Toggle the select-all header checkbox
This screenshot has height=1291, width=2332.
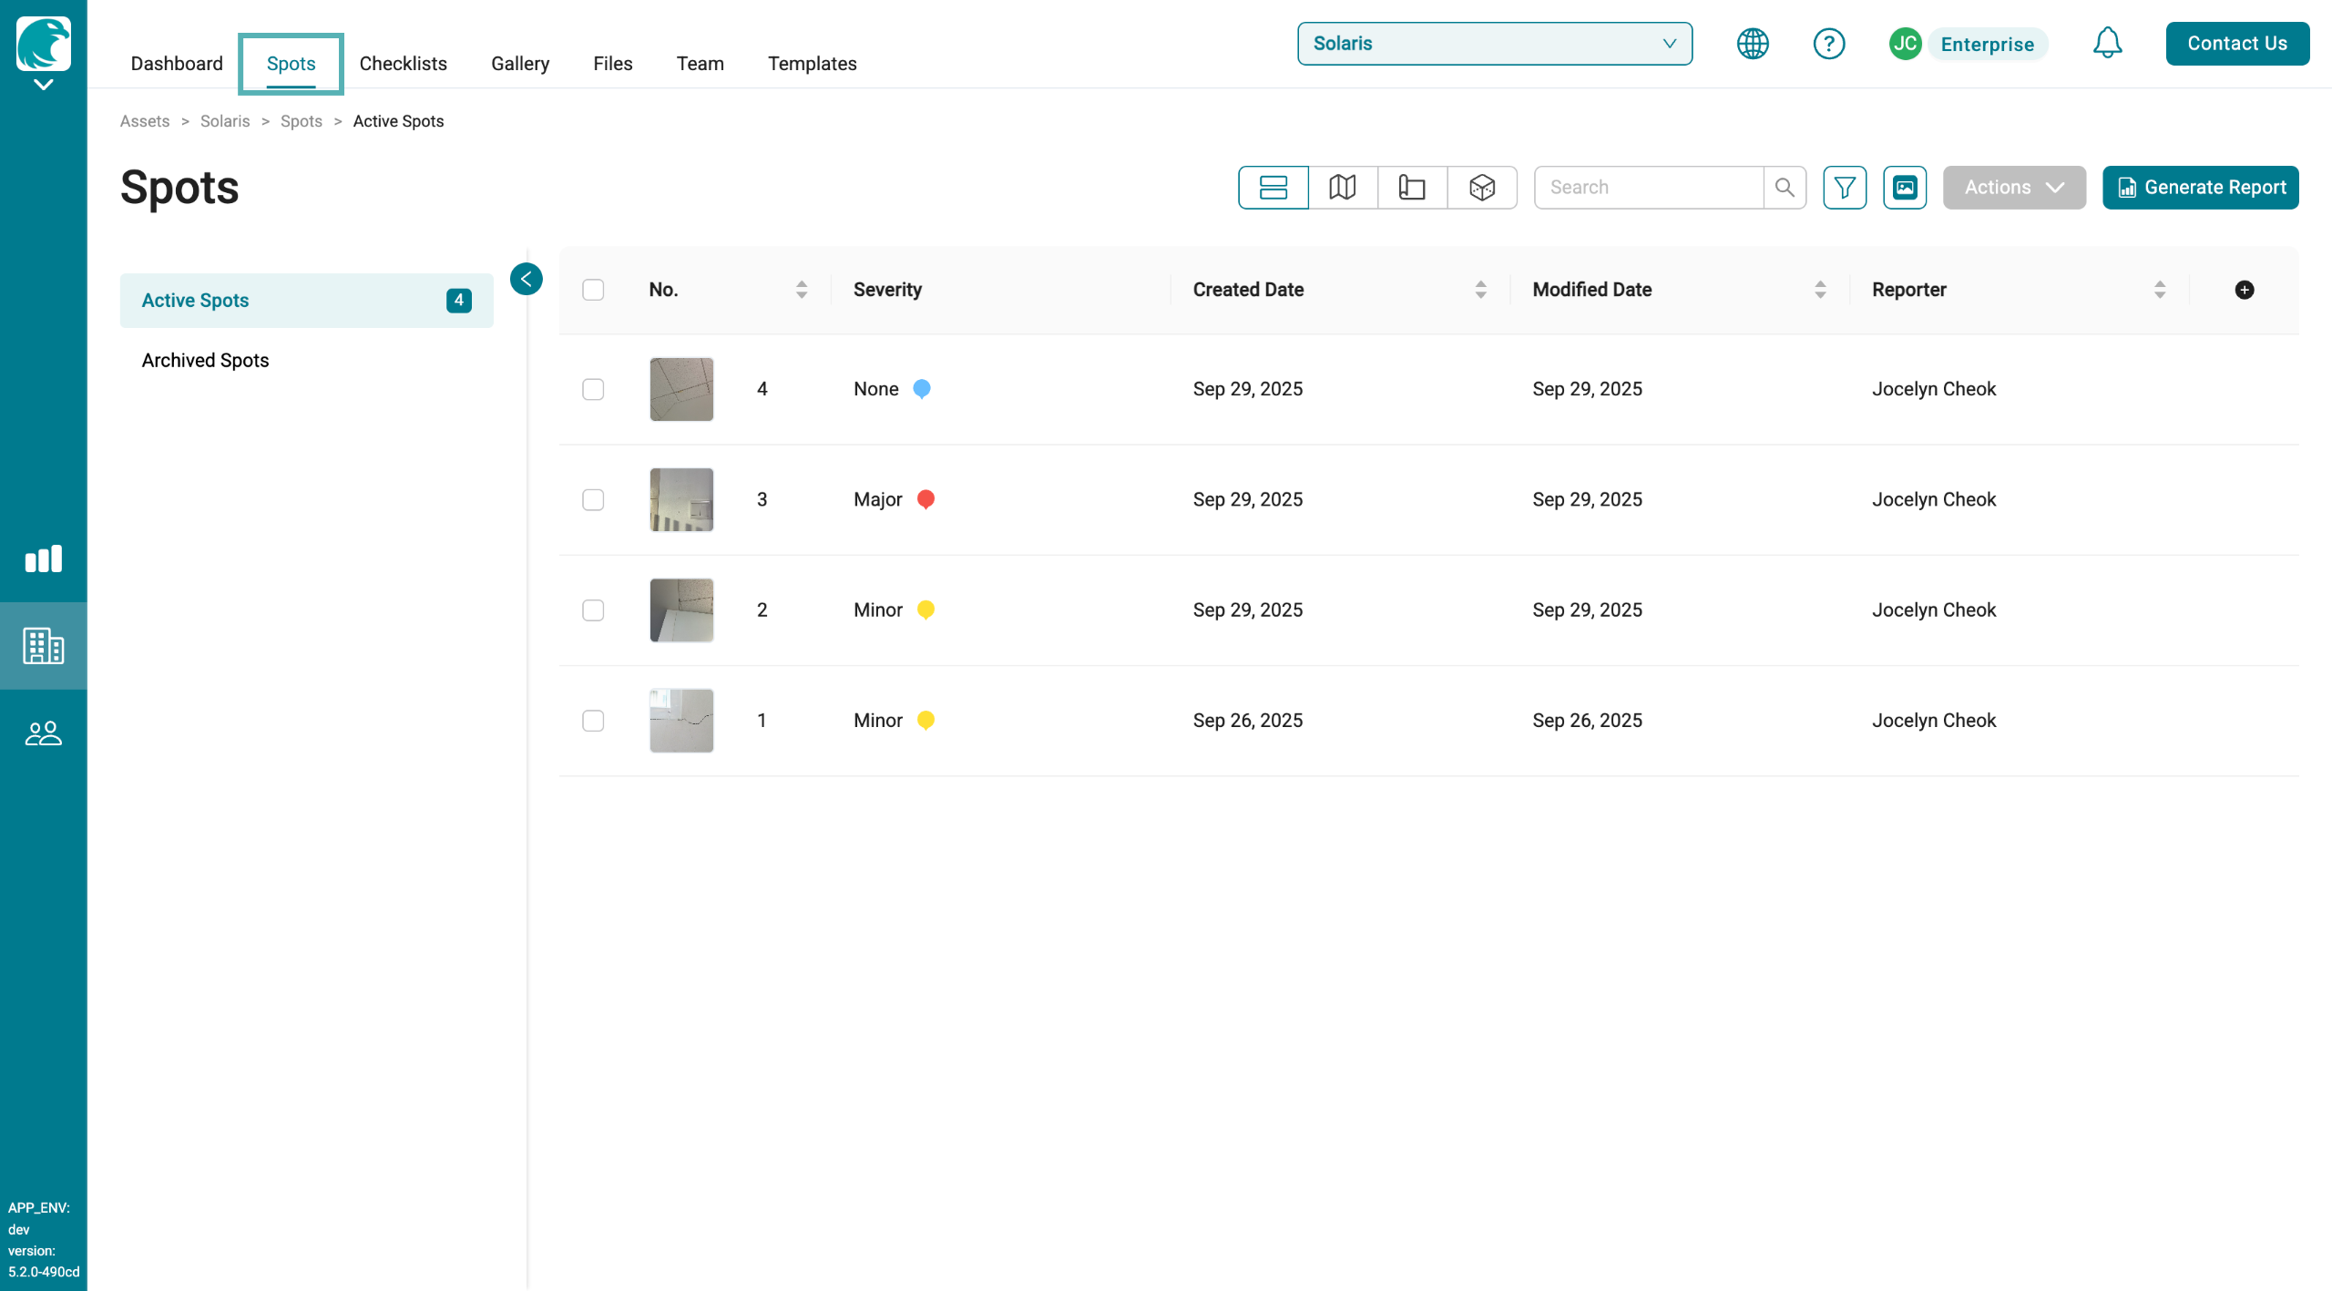click(x=593, y=290)
